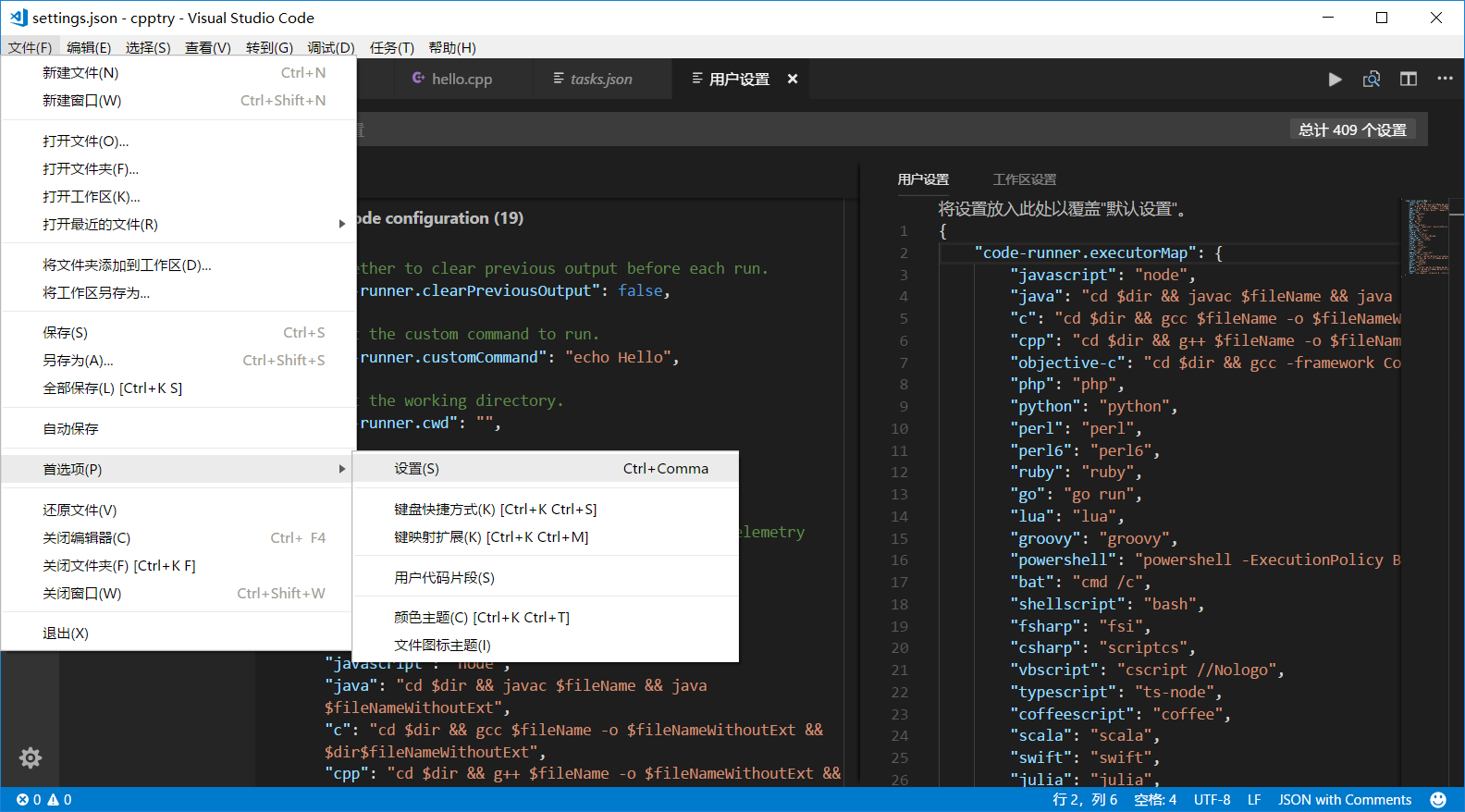Viewport: 1465px width, 812px height.
Task: Click 全部保存(L) in file menu
Action: [179, 388]
